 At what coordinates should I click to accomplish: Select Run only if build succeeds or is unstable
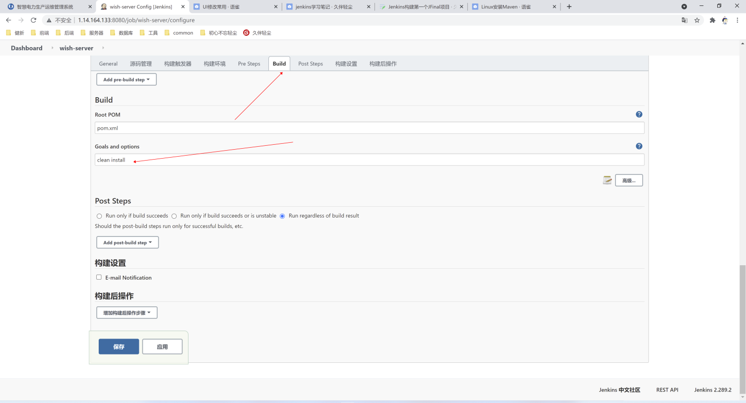pos(174,216)
